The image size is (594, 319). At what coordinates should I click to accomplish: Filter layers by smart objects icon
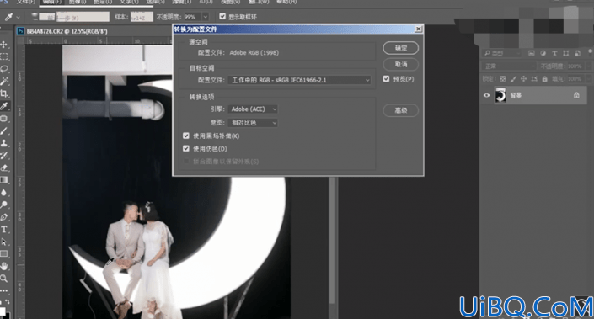(577, 53)
